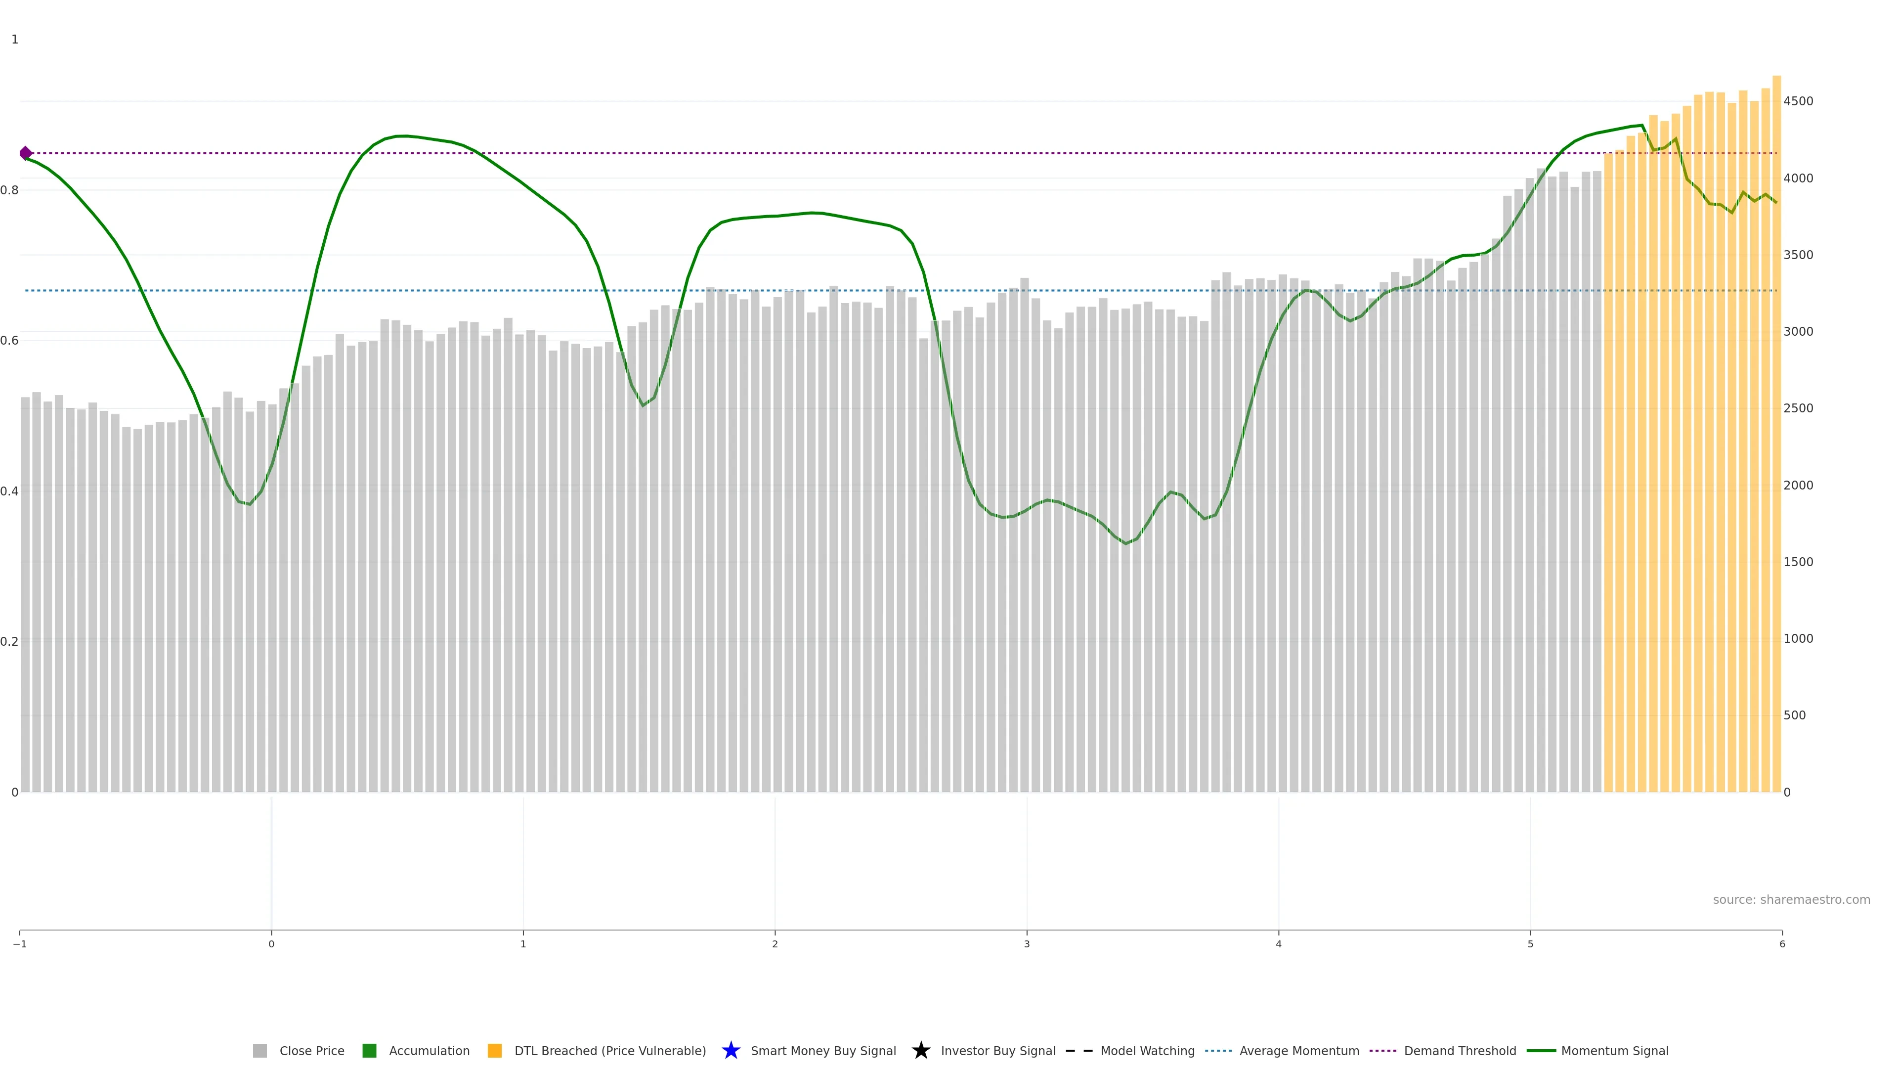Click the dashed Model Watching legend line
Viewport: 1898px width, 1068px height.
[x=1078, y=1050]
